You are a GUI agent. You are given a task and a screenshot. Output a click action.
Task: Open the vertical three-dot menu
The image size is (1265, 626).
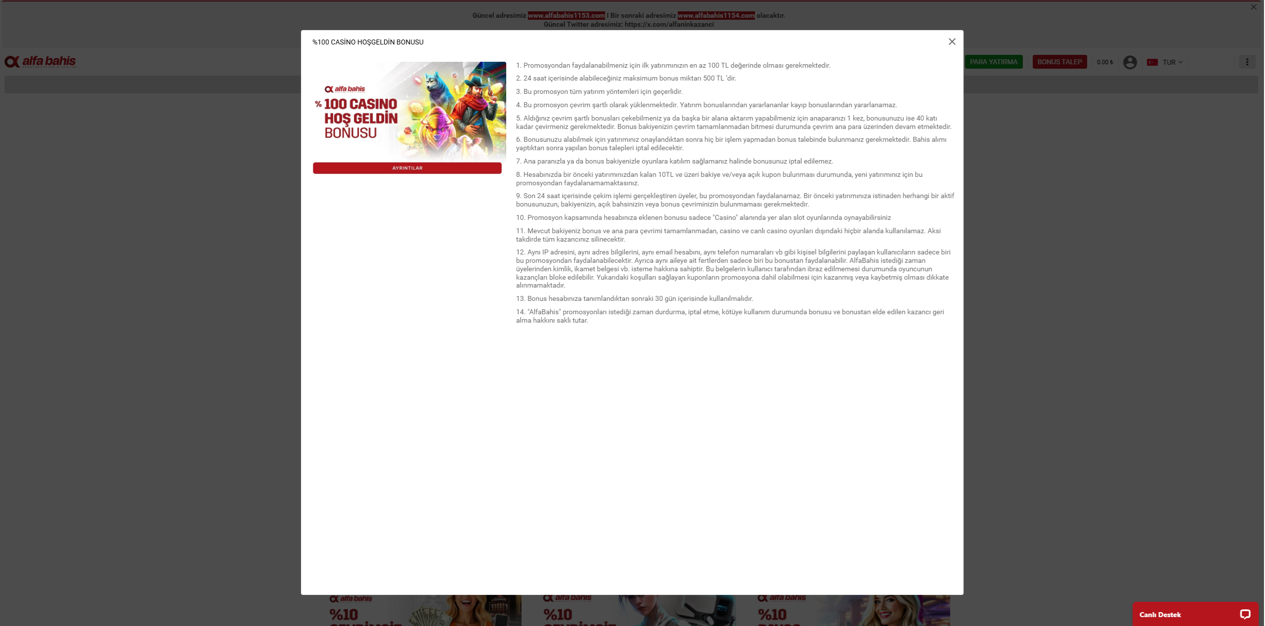pyautogui.click(x=1247, y=62)
